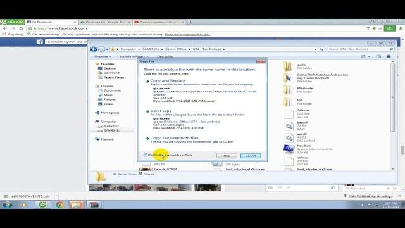Open Explorer help question mark icon
Screen dimensions: 405x228
(389, 56)
